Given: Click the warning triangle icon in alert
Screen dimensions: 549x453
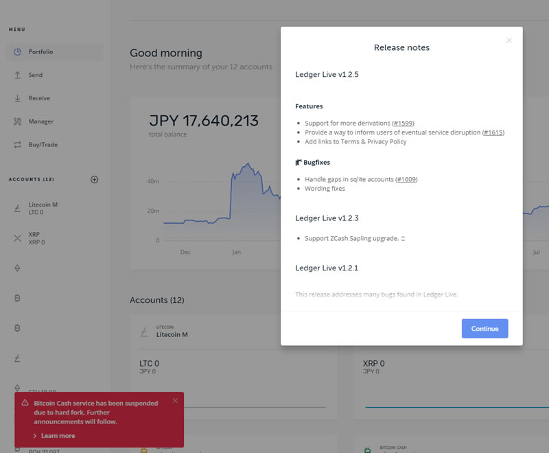Looking at the screenshot, I should point(25,403).
